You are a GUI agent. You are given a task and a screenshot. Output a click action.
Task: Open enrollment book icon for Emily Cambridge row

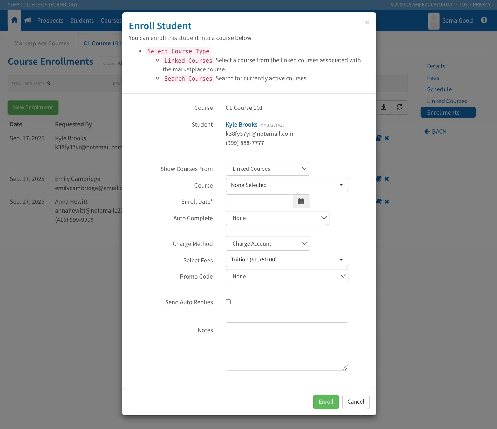pos(379,179)
